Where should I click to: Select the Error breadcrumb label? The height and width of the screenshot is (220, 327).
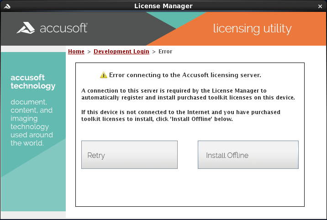click(165, 52)
